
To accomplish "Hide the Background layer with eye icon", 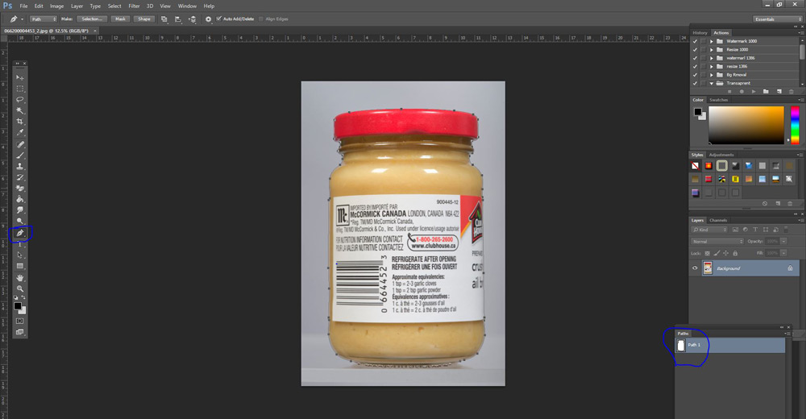I will [x=695, y=268].
